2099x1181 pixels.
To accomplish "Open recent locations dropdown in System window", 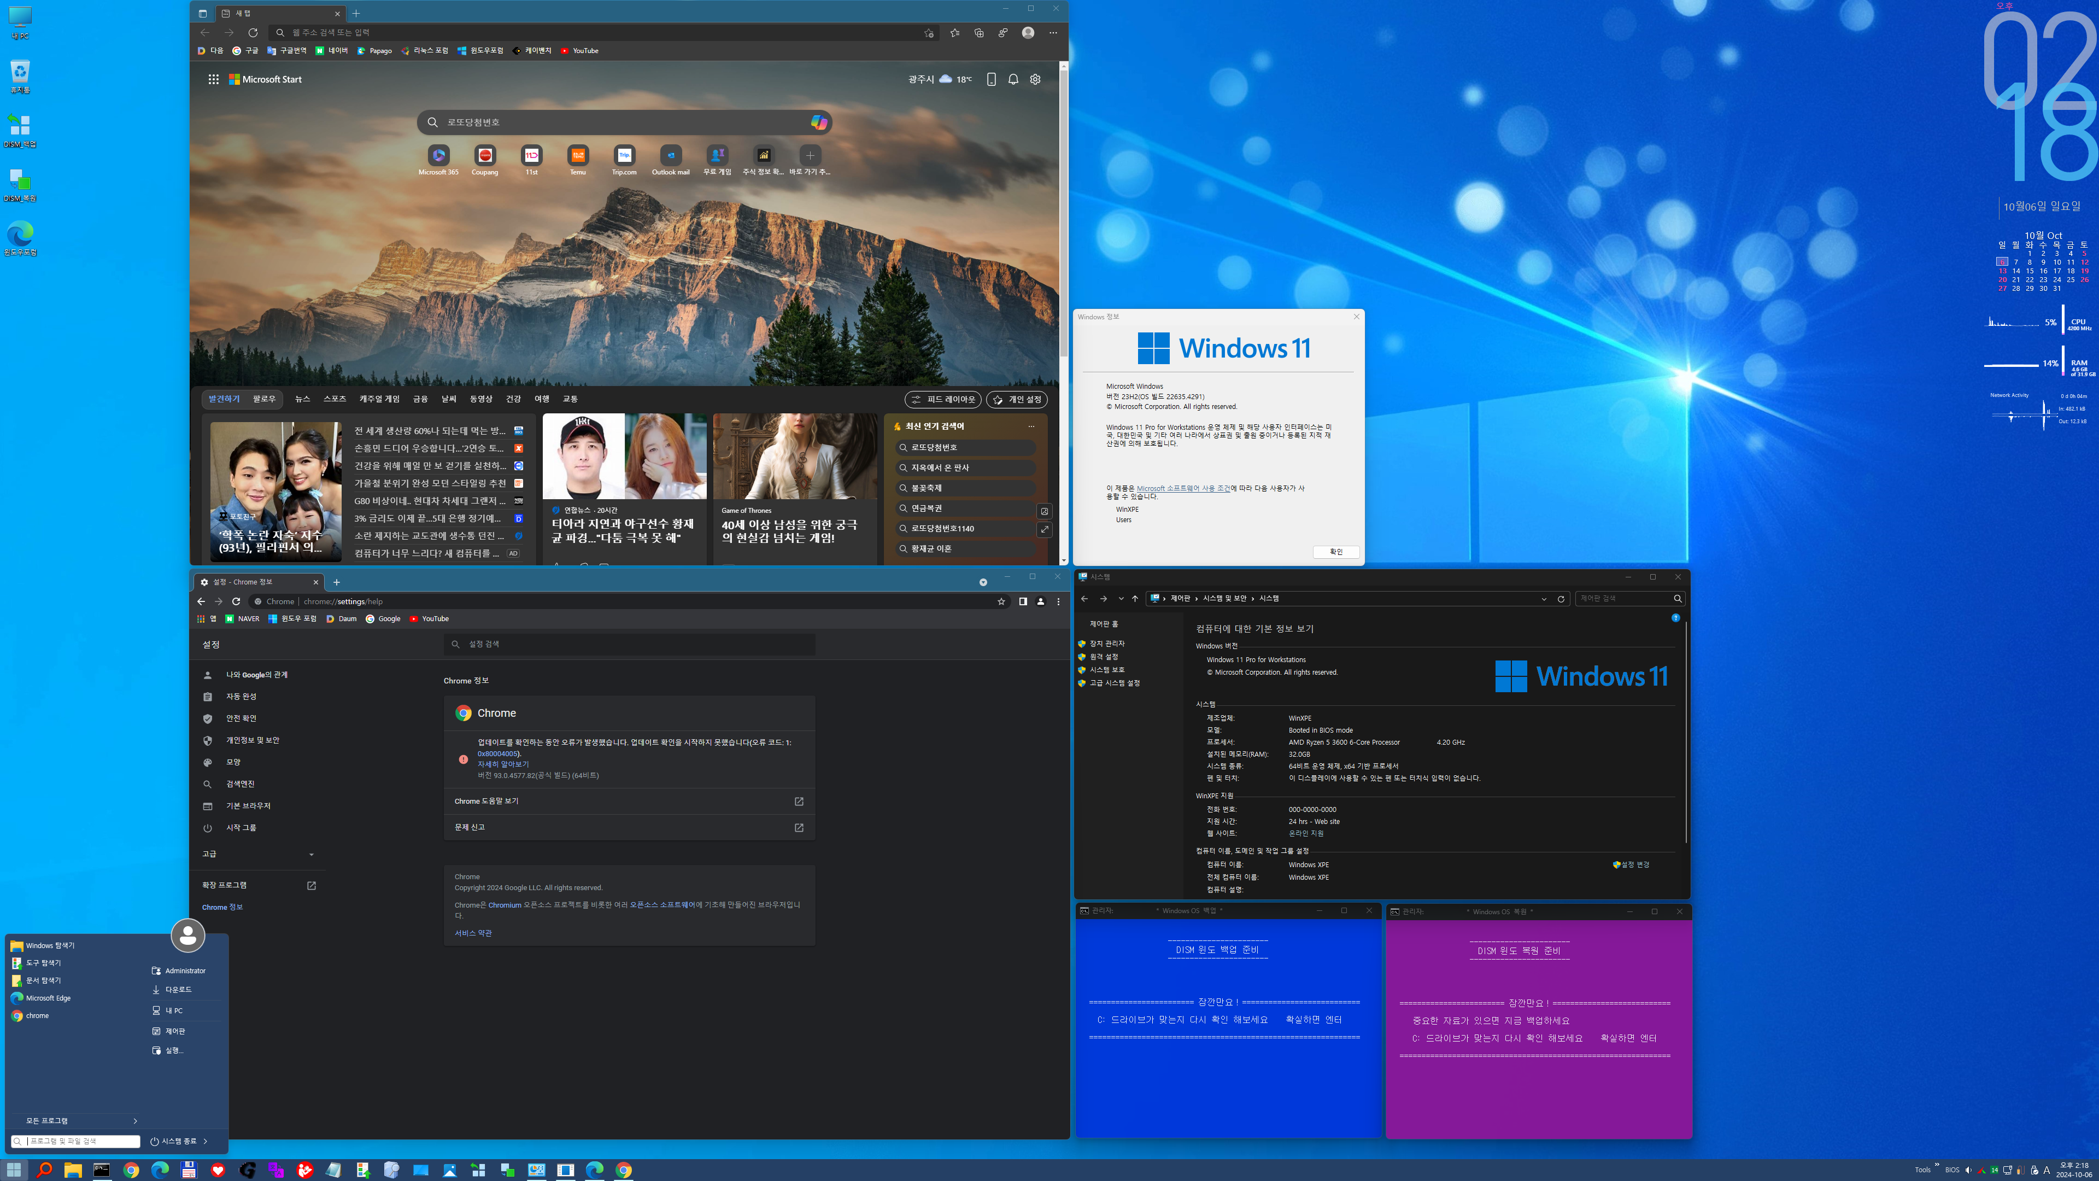I will 1121,598.
